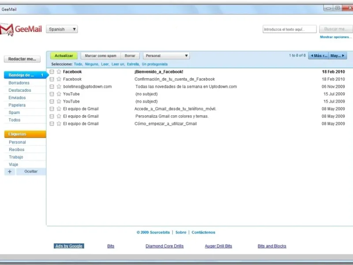Open Cómo_empezar_a_utilizar_Gmail message
The width and height of the screenshot is (353, 265).
[166, 124]
